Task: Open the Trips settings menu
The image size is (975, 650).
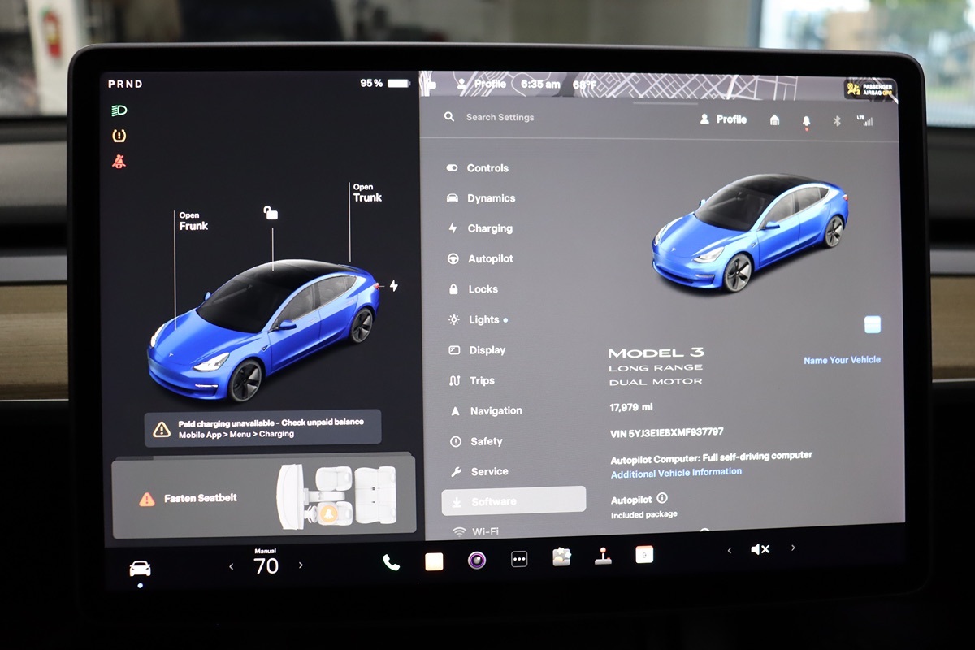Action: tap(472, 380)
